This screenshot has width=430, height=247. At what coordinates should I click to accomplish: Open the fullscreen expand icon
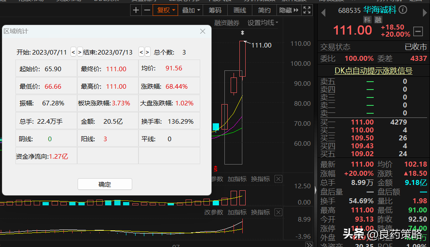tap(307, 10)
